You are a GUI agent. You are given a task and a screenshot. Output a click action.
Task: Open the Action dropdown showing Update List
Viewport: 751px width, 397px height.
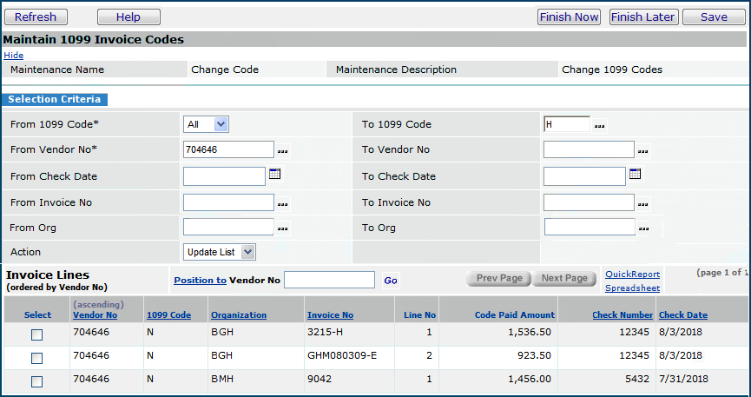(x=220, y=252)
